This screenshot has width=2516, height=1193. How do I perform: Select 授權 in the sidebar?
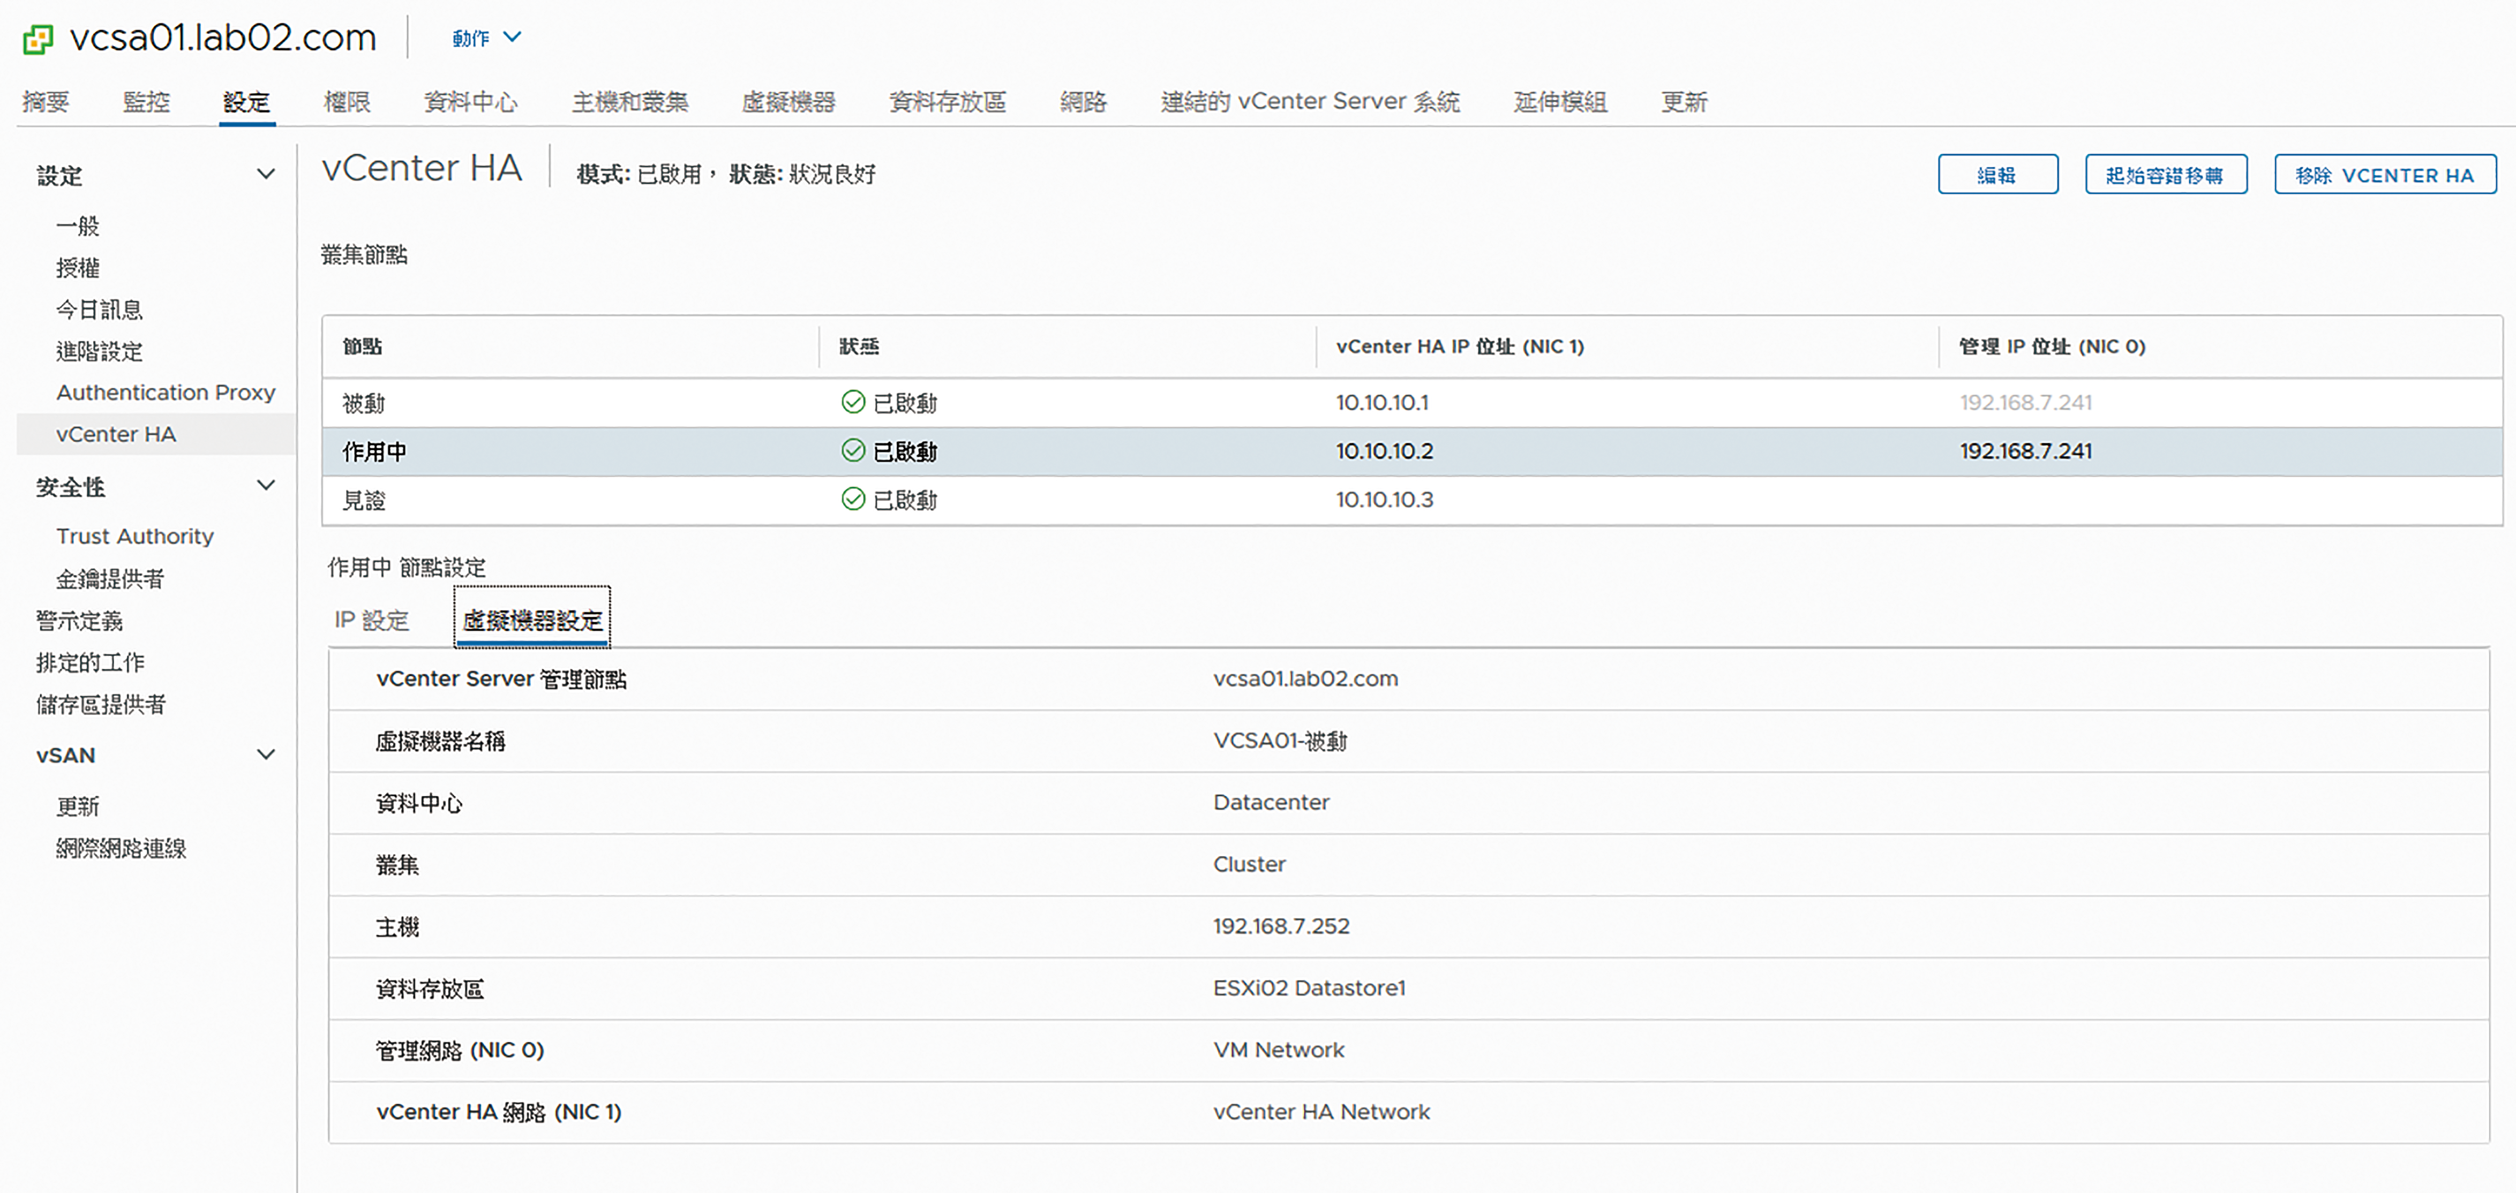tap(78, 268)
